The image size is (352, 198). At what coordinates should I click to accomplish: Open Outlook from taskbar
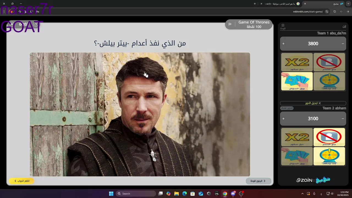[x=201, y=194]
